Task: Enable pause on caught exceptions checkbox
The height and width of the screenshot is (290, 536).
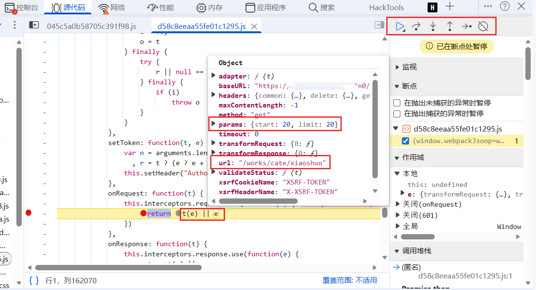Action: coord(397,114)
